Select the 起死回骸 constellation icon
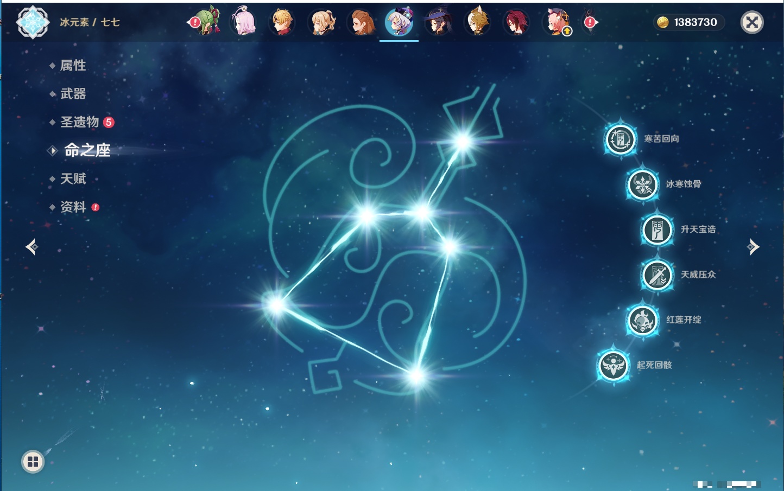 pyautogui.click(x=614, y=365)
